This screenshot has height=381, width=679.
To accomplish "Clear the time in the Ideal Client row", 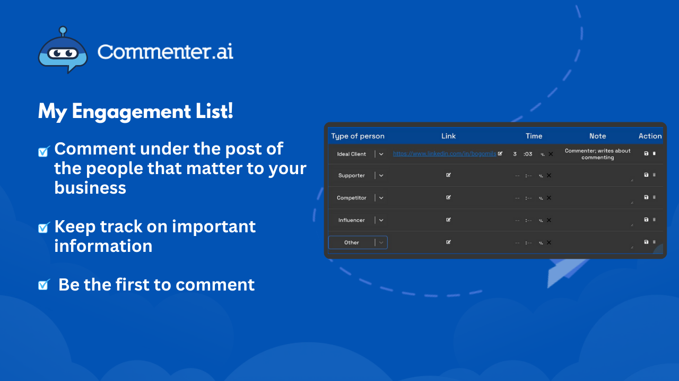I will (551, 154).
